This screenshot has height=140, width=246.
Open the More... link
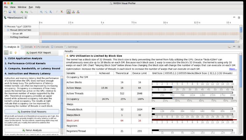point(233,69)
